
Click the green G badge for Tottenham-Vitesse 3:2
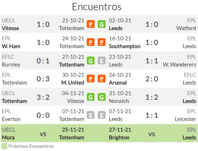[x=91, y=97]
